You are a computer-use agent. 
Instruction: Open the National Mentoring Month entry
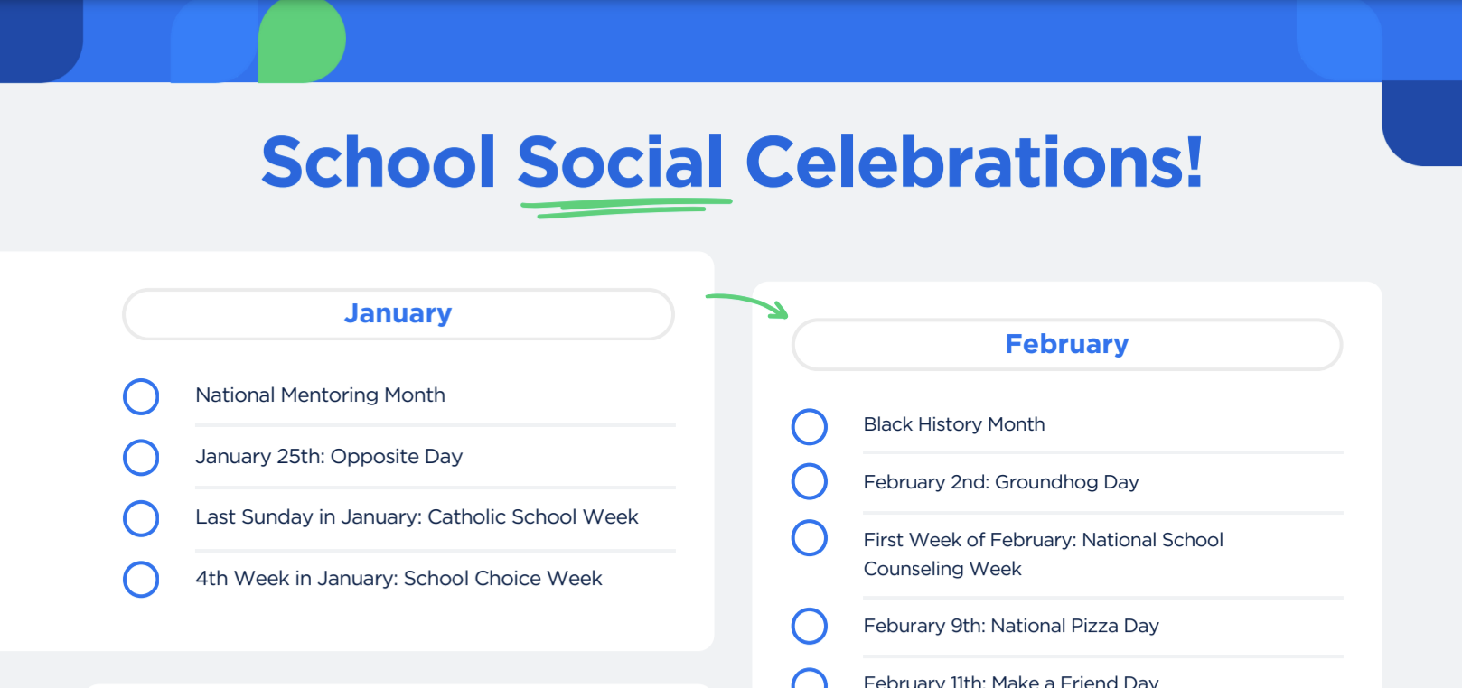point(320,395)
